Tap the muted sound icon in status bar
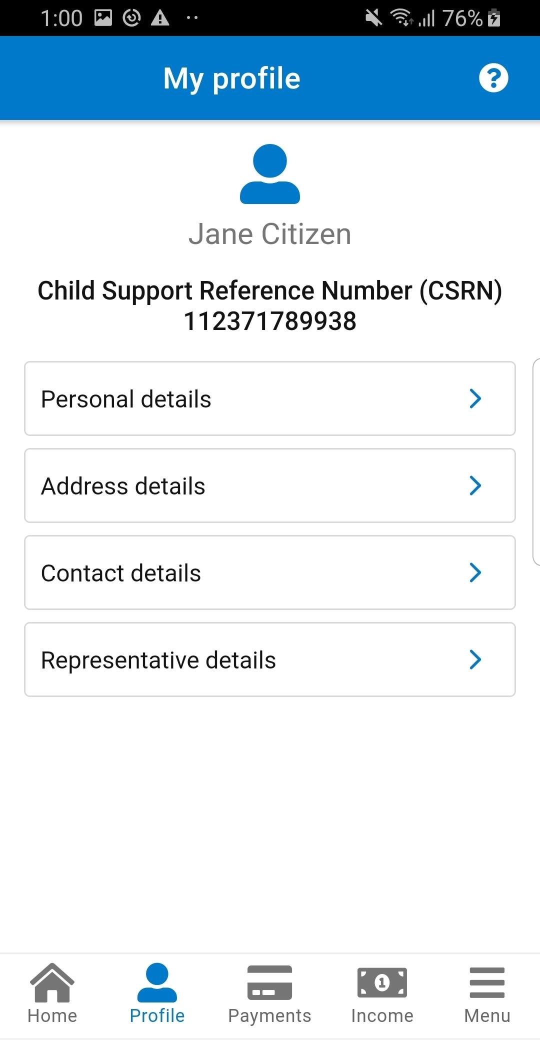This screenshot has width=540, height=1040. tap(373, 18)
